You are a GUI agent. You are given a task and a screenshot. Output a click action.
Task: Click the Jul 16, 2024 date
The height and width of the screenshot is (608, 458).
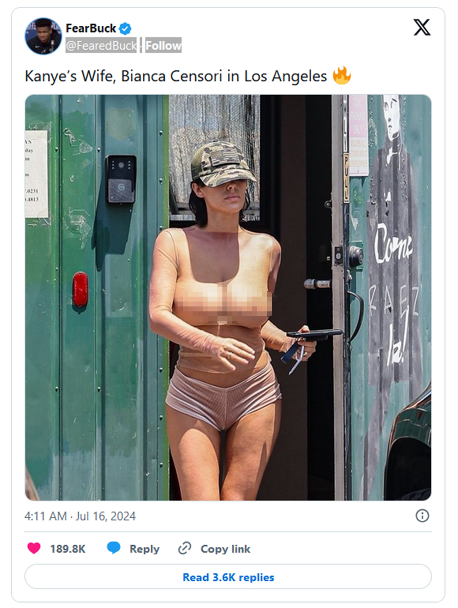pyautogui.click(x=106, y=516)
